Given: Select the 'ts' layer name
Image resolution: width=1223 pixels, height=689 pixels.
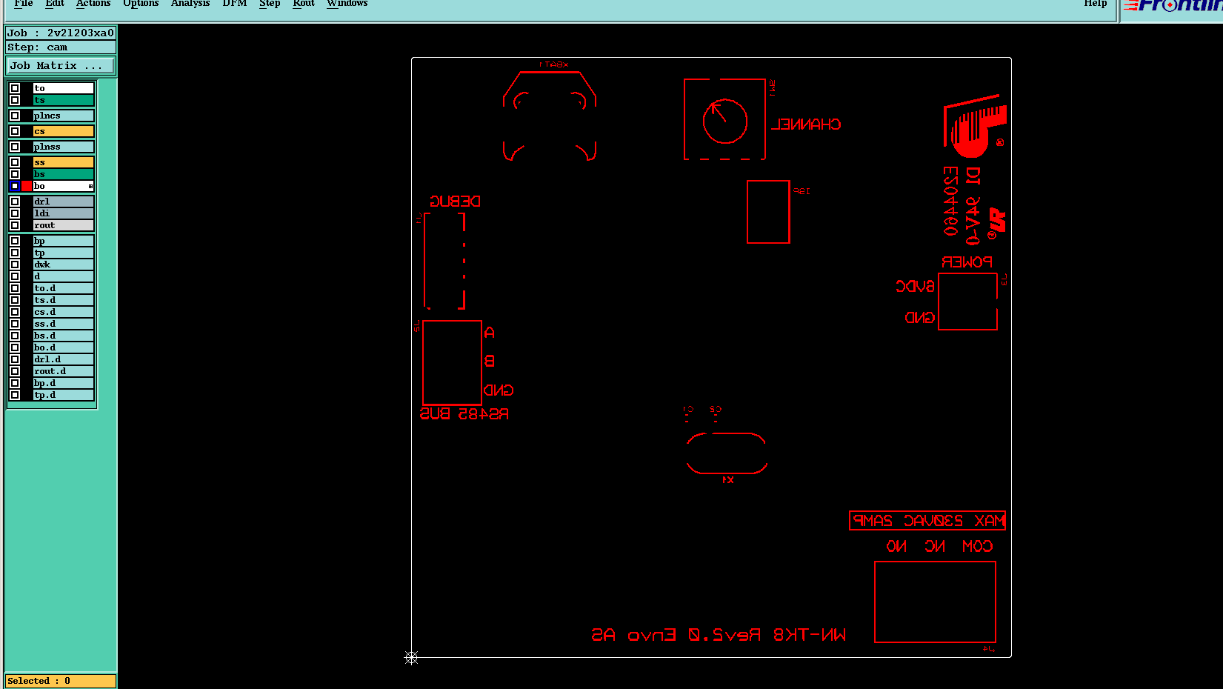Looking at the screenshot, I should (x=64, y=100).
